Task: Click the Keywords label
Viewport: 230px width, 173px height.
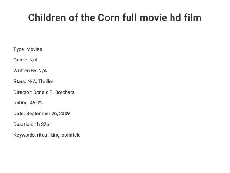Action: (25, 135)
